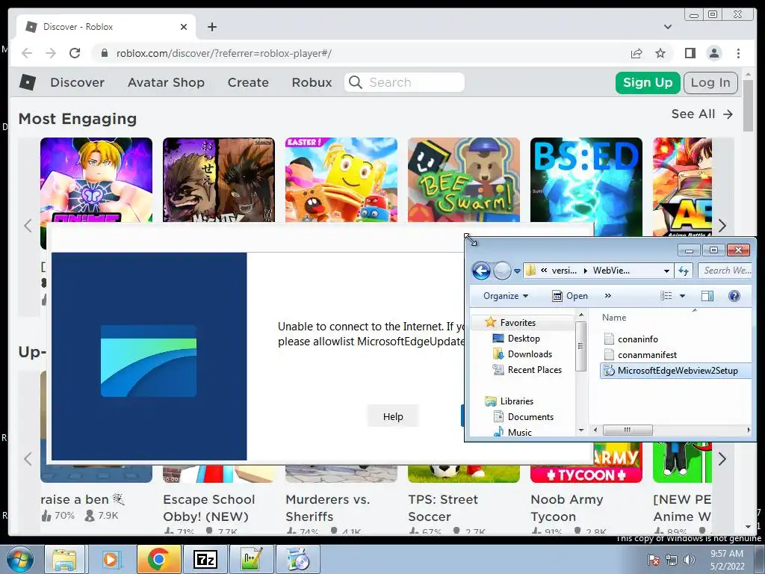Open a new Chrome tab
The image size is (765, 574).
[211, 27]
